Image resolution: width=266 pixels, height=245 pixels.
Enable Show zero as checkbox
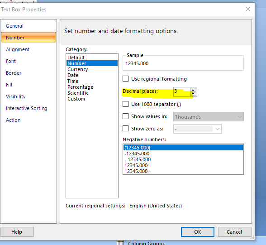pyautogui.click(x=126, y=129)
